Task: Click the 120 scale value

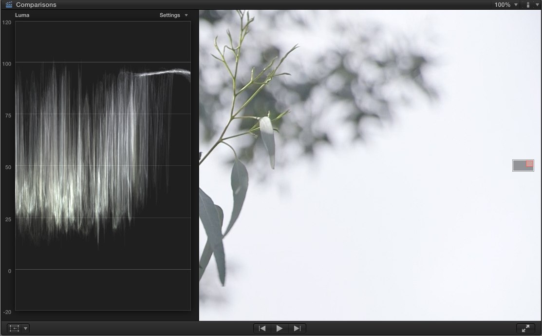Action: pyautogui.click(x=6, y=22)
